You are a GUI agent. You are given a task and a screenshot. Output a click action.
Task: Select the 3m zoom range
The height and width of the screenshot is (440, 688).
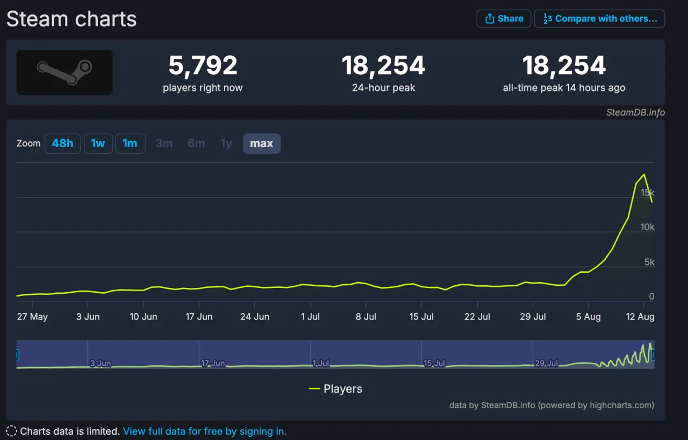164,143
